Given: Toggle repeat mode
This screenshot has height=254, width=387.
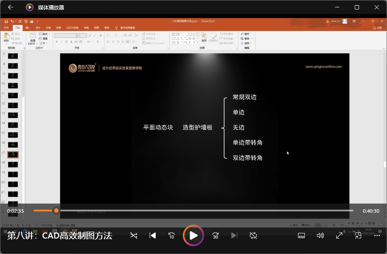Looking at the screenshot, I should [253, 235].
